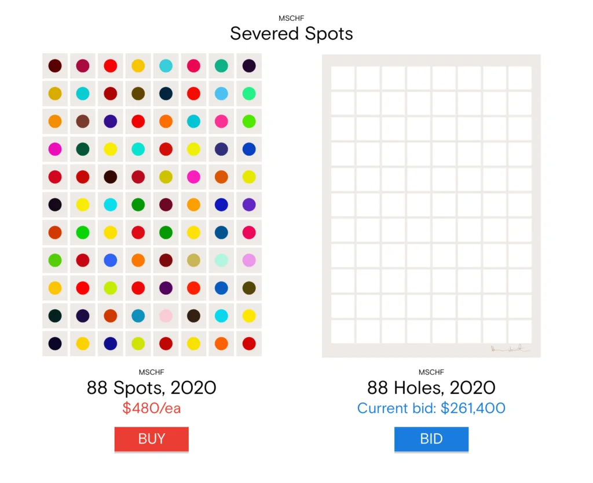Click the artist signature on the Holes print
The image size is (593, 483).
click(x=510, y=349)
